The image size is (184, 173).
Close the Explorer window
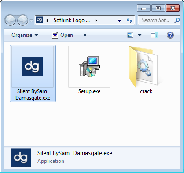[x=173, y=8]
